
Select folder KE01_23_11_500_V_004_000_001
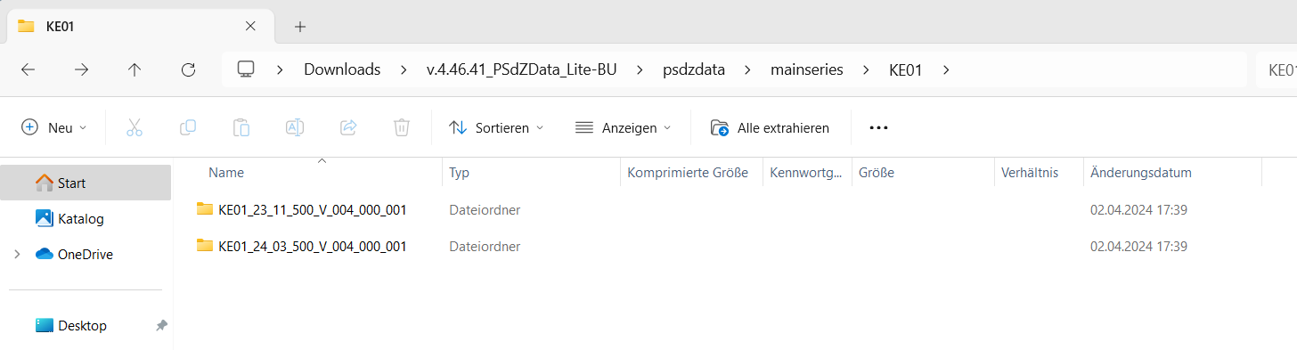[312, 210]
